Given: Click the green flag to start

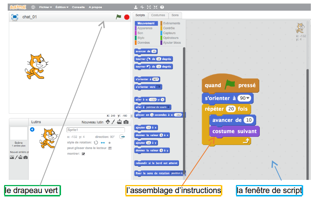Looking at the screenshot, I should [x=118, y=17].
